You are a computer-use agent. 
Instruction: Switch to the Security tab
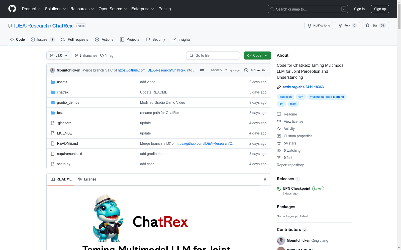pyautogui.click(x=156, y=39)
